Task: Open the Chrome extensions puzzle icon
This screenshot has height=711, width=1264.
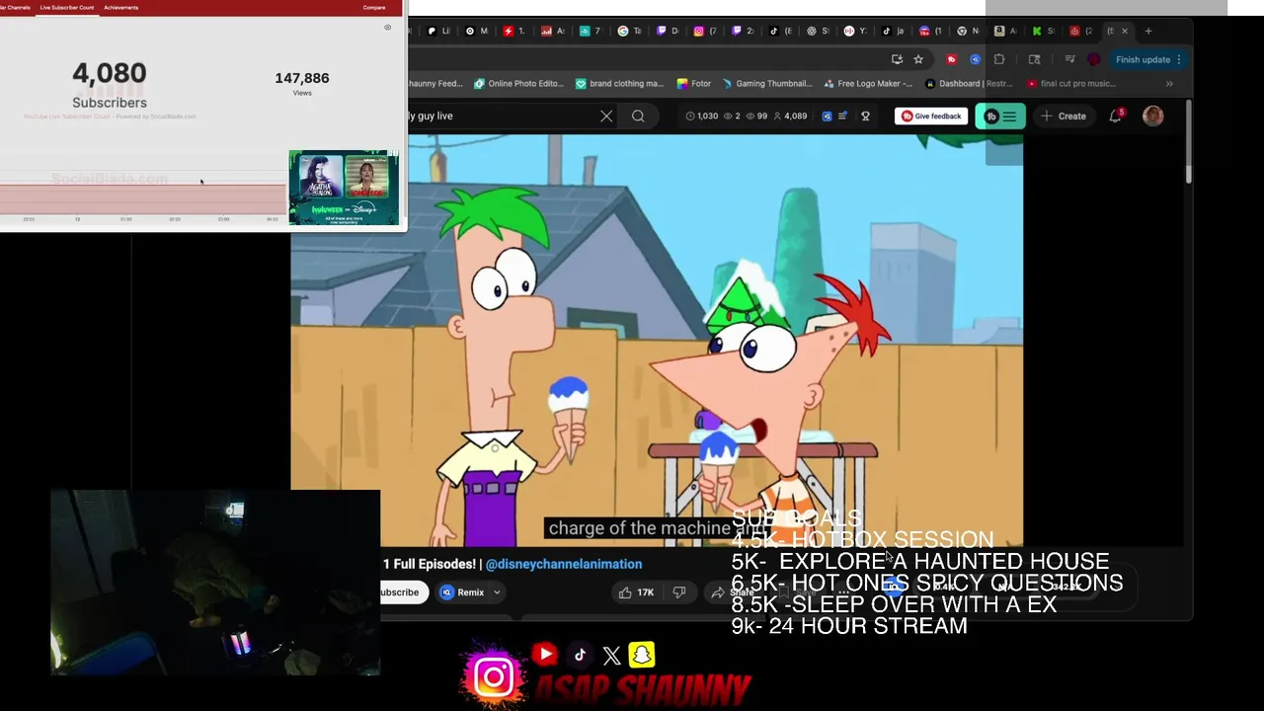Action: (x=998, y=59)
